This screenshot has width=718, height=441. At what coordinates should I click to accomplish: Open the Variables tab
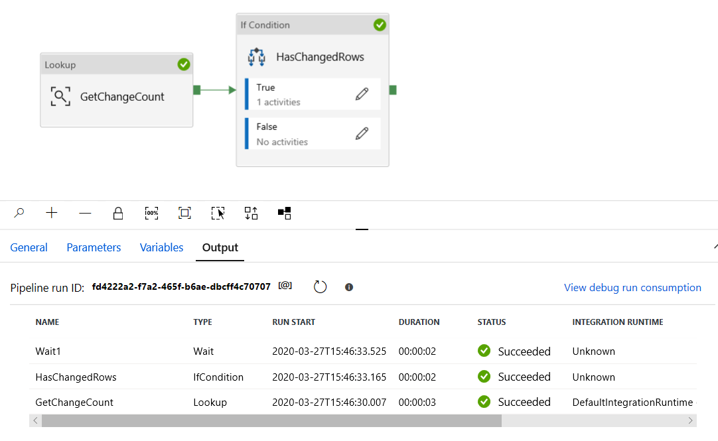(161, 247)
